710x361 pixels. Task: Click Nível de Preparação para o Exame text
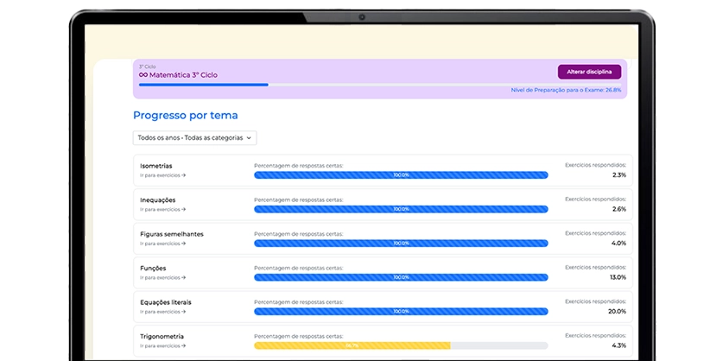click(x=566, y=90)
